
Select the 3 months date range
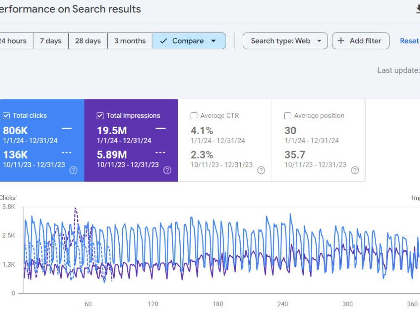coord(130,41)
